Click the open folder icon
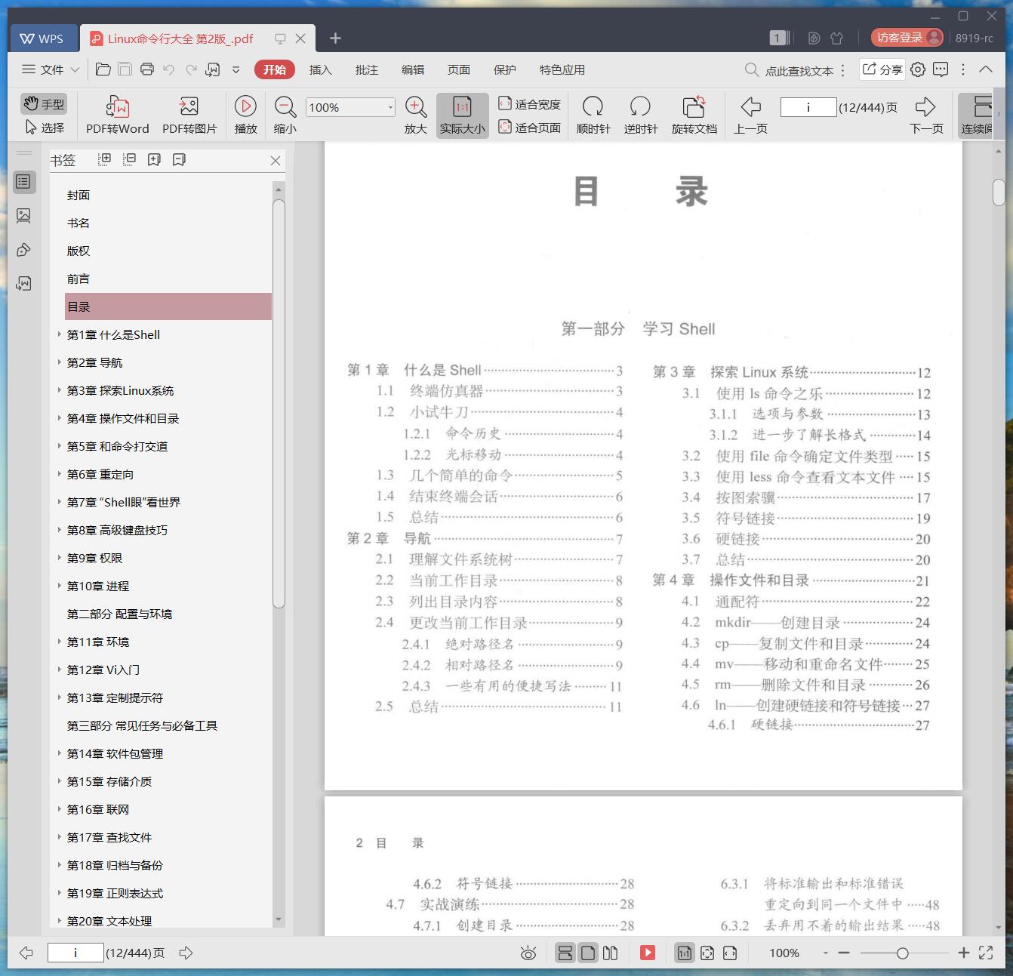Screen dimensions: 1013x976 point(103,69)
